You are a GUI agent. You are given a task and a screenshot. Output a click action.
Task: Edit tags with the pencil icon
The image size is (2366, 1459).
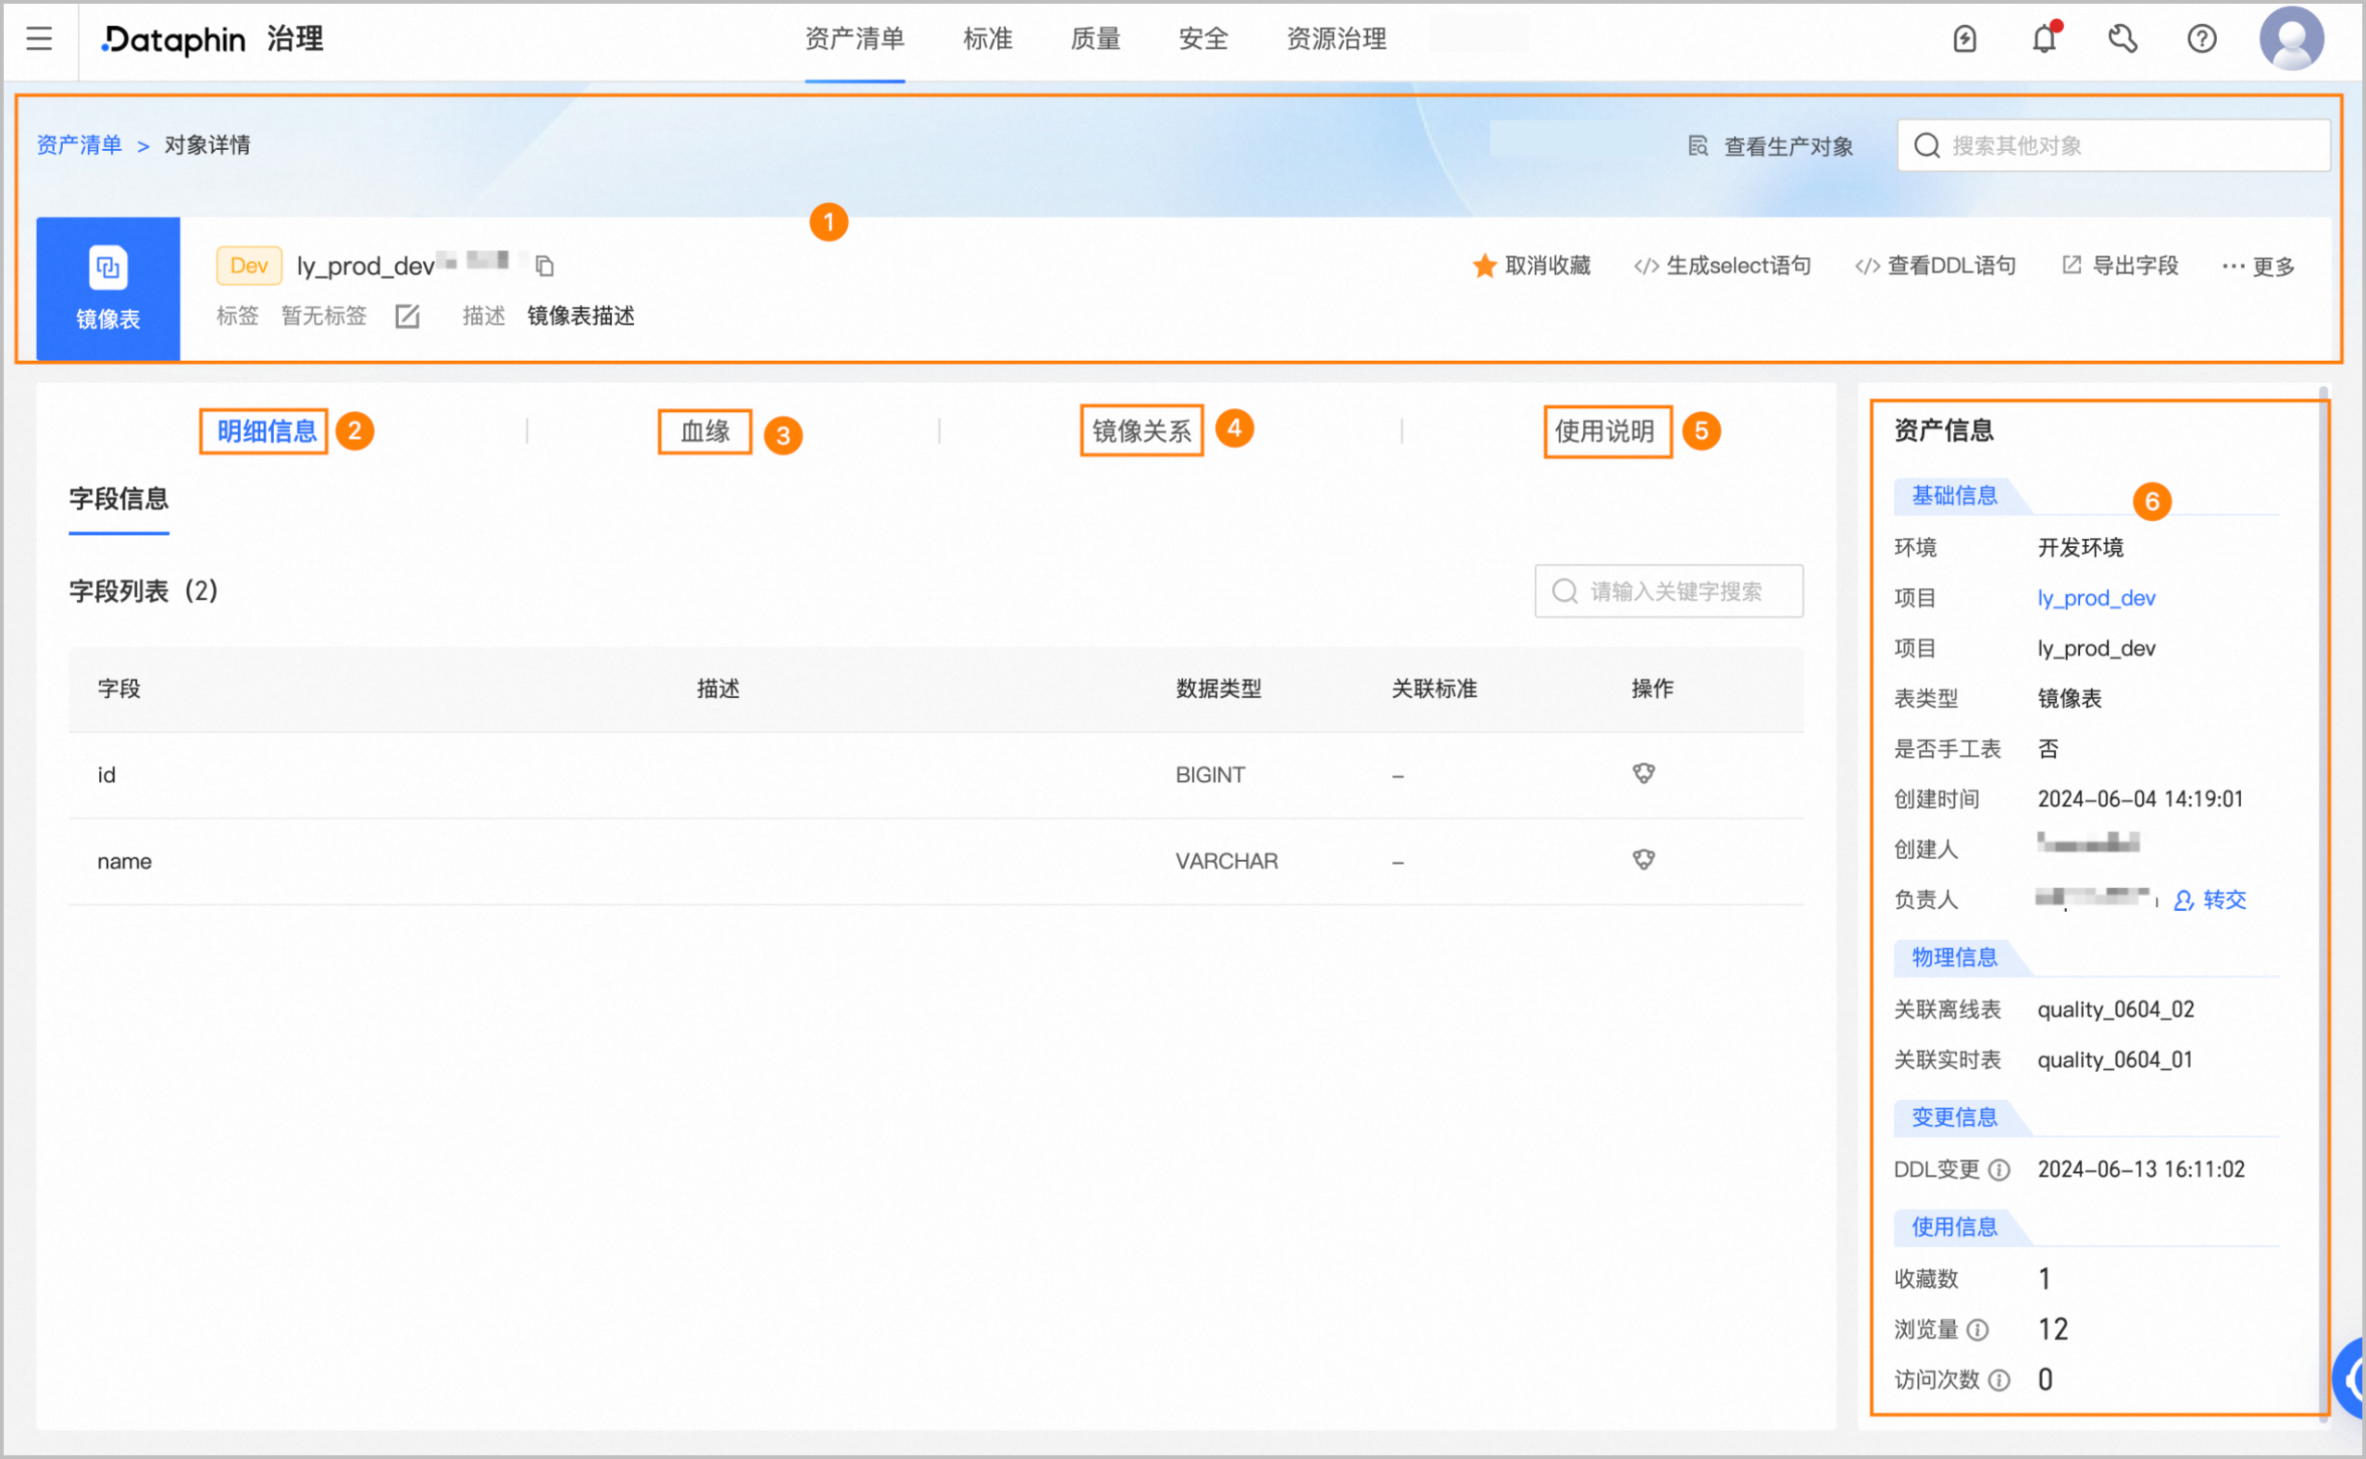(x=407, y=316)
